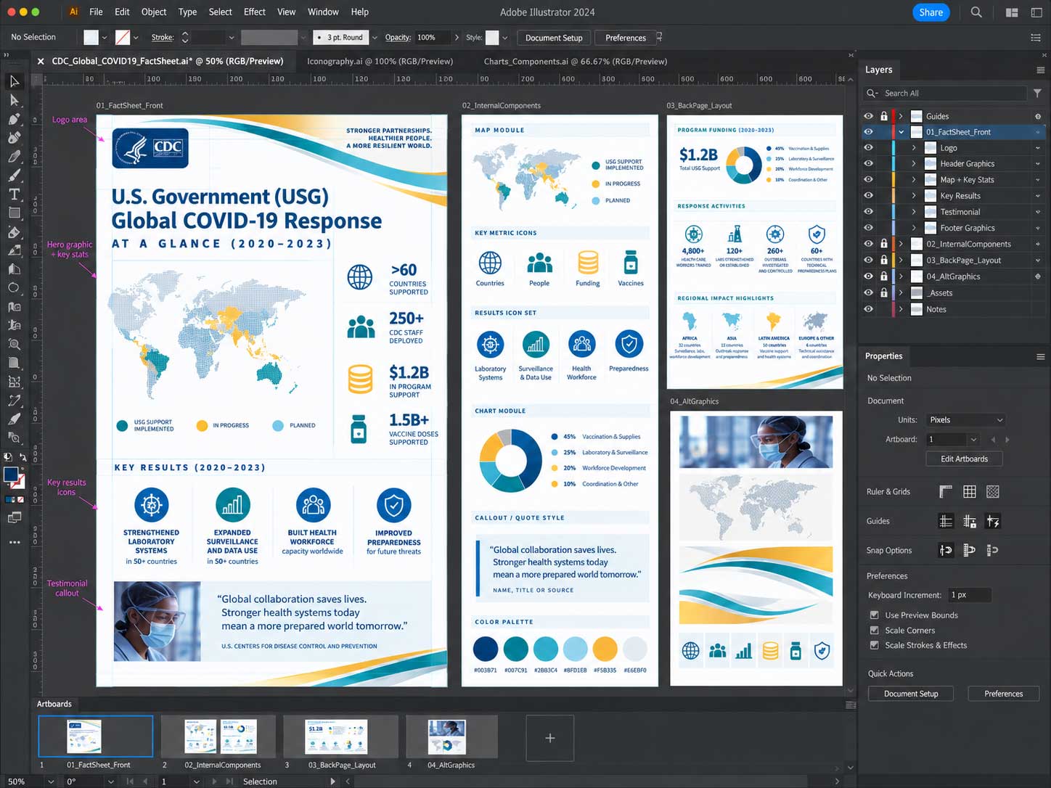The image size is (1051, 788).
Task: Select the Direct Selection tool
Action: point(14,100)
